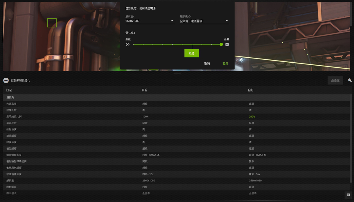Click the green 200% render scale value
Viewport: 354px width, 202px height.
(x=252, y=117)
